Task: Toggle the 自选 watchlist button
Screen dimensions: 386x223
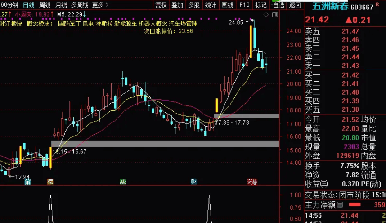Action: coord(278,5)
